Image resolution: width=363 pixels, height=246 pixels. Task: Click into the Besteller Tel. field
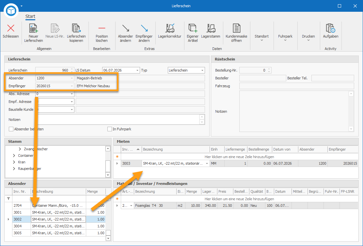pos(333,78)
